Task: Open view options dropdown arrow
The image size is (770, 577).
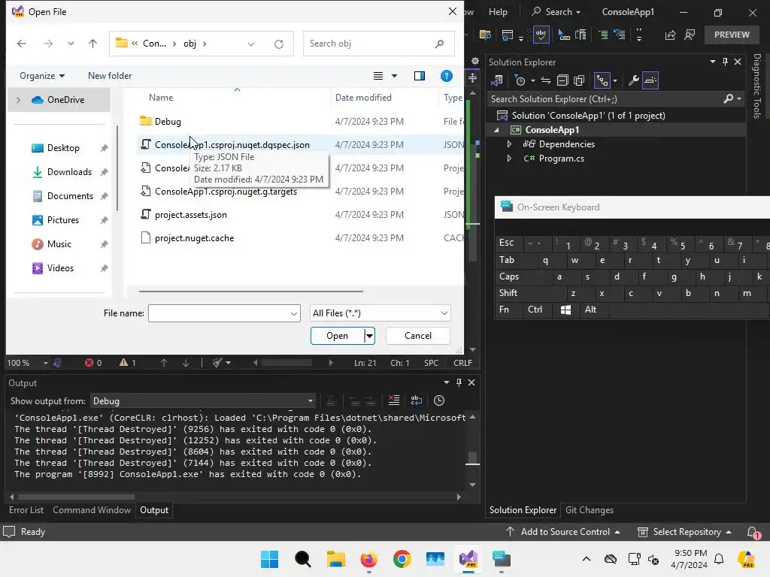Action: (x=394, y=76)
